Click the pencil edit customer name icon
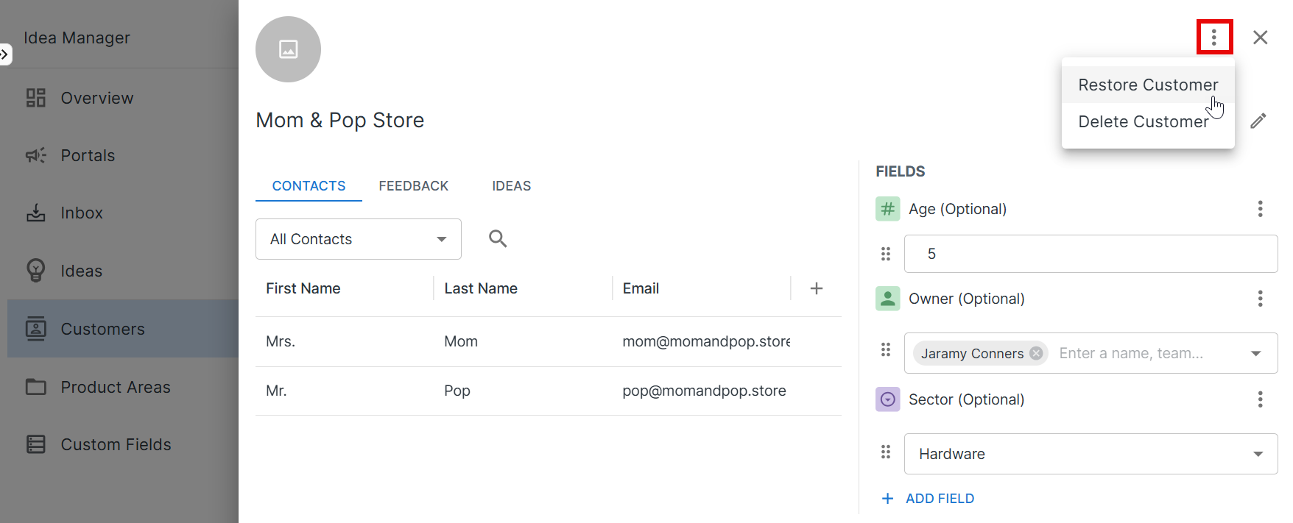 pyautogui.click(x=1258, y=121)
